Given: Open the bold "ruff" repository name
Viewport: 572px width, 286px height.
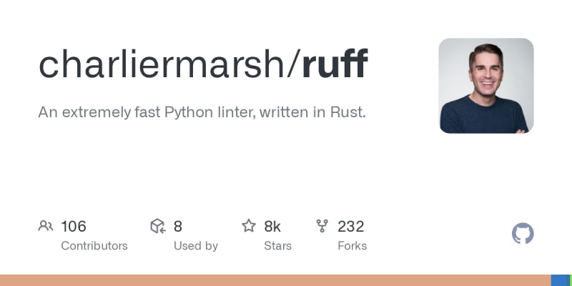Looking at the screenshot, I should click(x=335, y=64).
